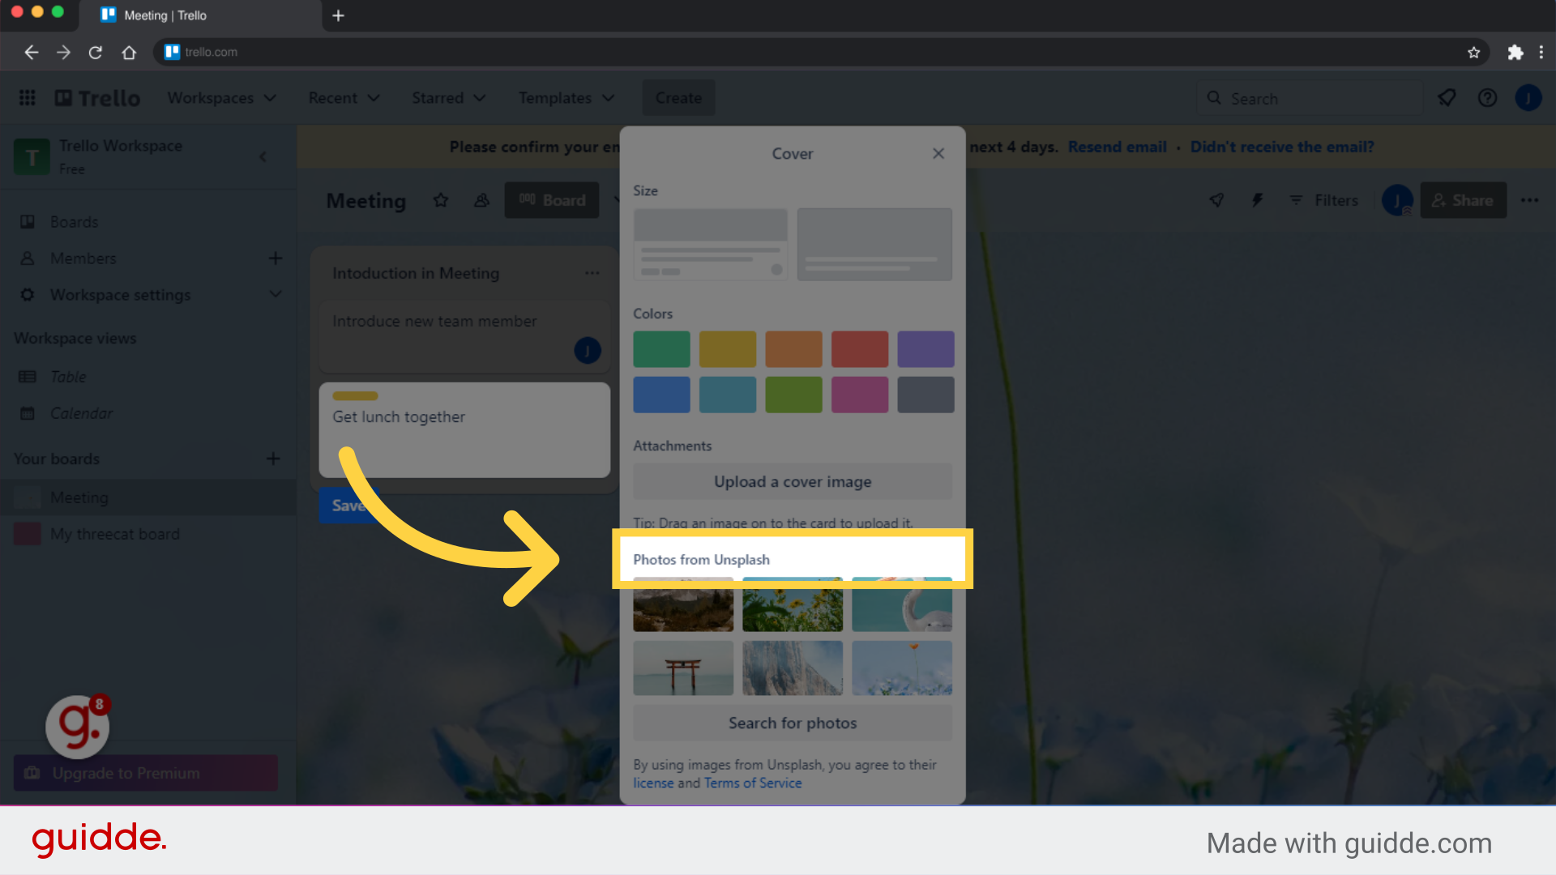Select the full cover size option

(x=874, y=244)
